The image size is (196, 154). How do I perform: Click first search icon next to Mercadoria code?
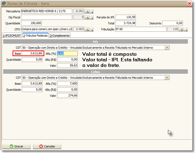86,11
